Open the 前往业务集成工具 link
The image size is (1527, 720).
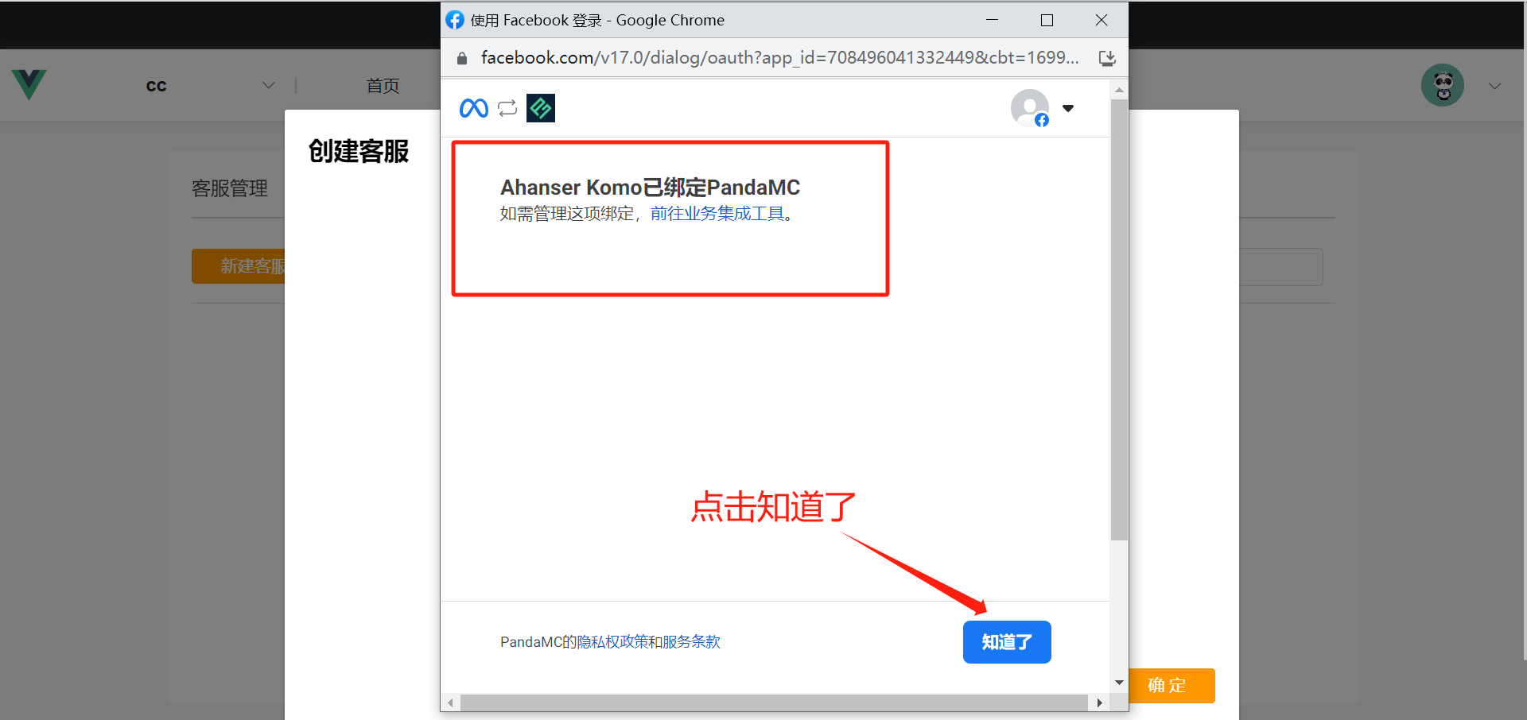[717, 214]
